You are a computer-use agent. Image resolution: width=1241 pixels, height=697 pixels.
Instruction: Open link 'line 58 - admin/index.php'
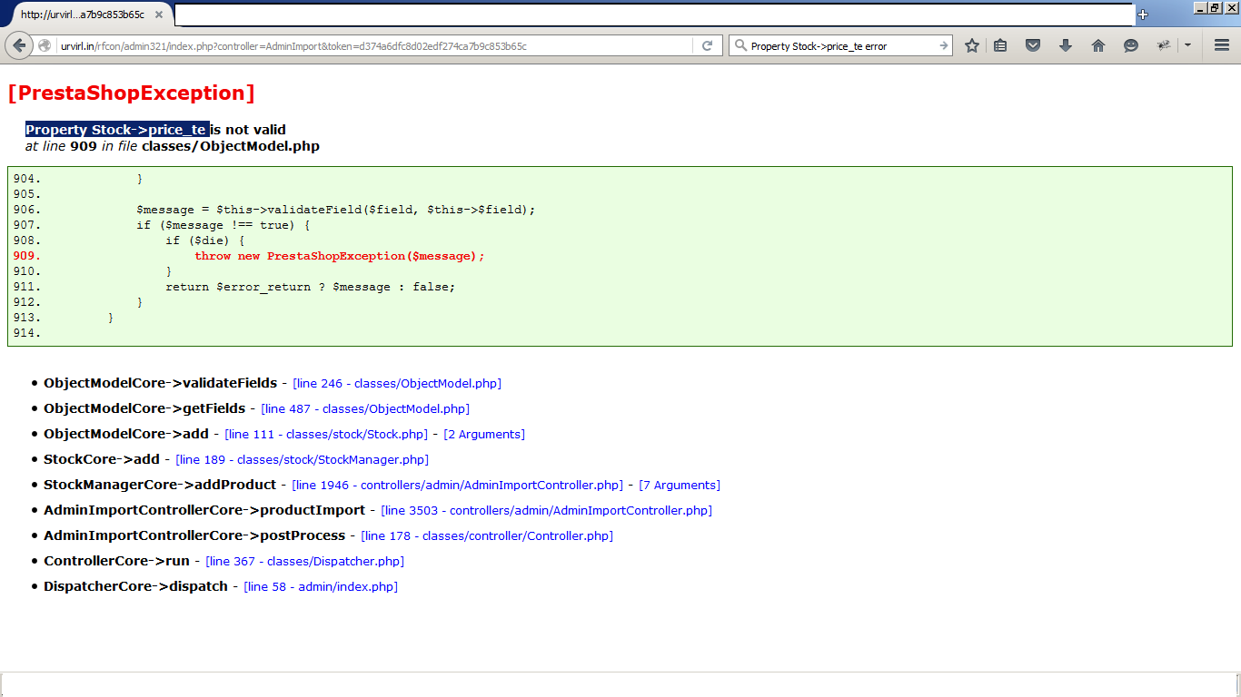coord(321,587)
